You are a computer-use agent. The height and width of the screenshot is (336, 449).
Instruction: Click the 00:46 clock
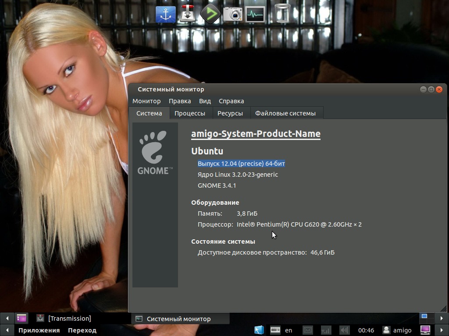click(x=366, y=330)
